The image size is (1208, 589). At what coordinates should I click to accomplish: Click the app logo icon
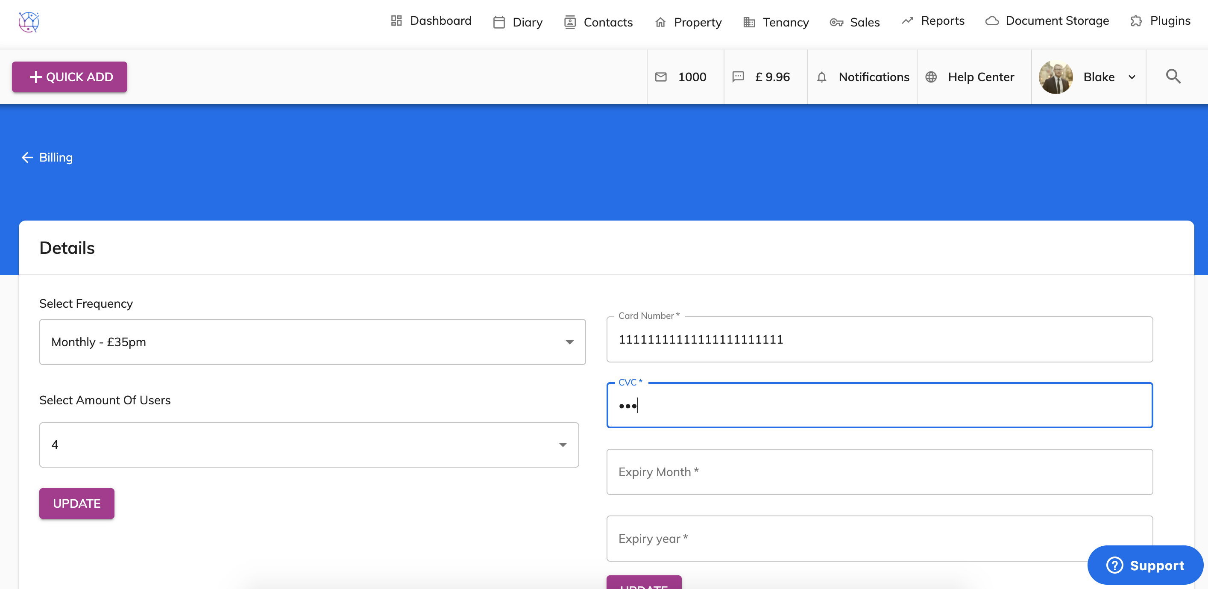click(29, 22)
